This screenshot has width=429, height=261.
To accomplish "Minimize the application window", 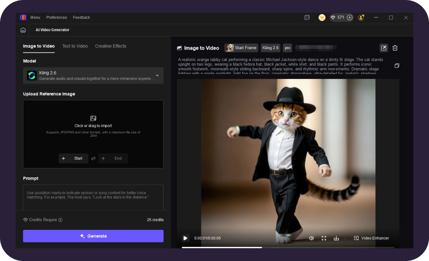I will 376,18.
